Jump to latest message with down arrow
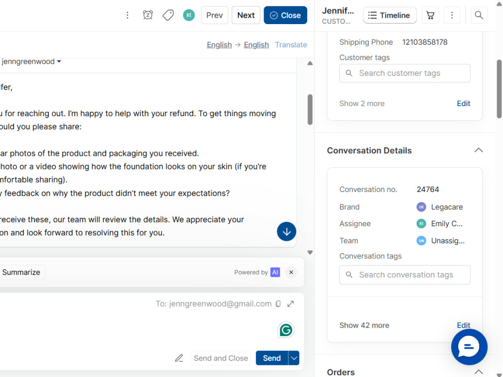The width and height of the screenshot is (503, 377). coord(287,231)
